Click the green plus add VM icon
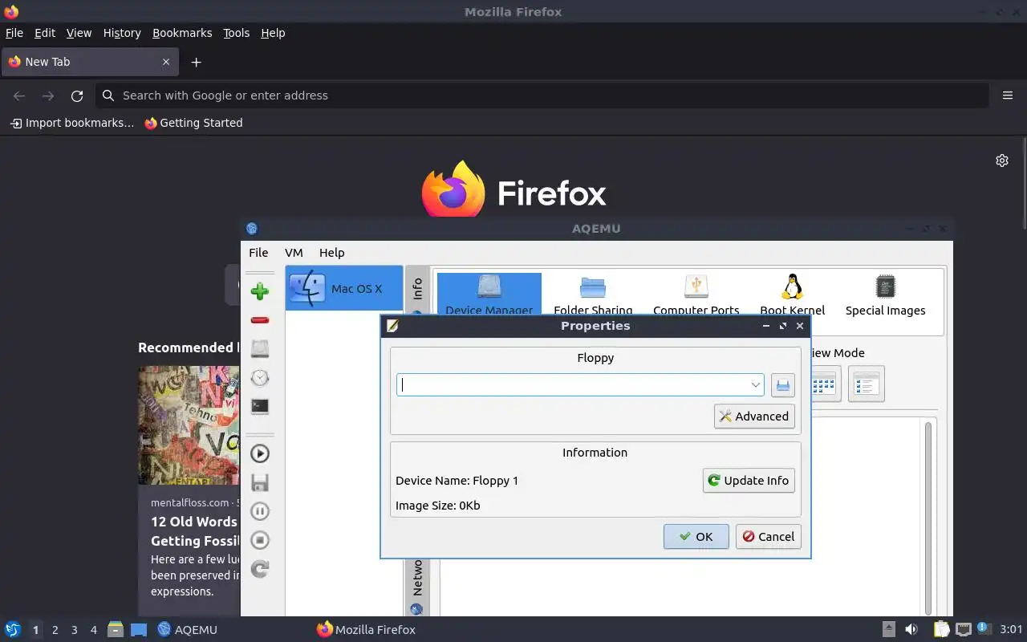Viewport: 1027px width, 642px height. [x=259, y=291]
